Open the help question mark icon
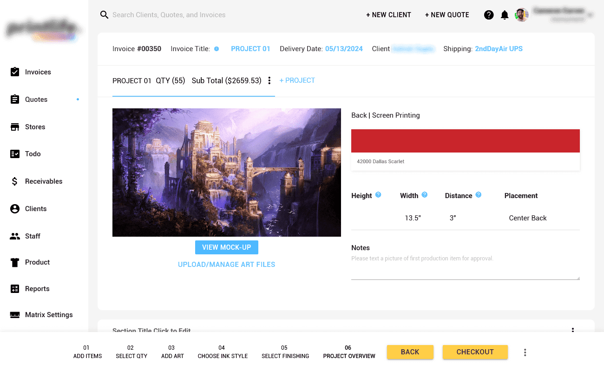Screen dimensions: 604x372 click(x=489, y=15)
